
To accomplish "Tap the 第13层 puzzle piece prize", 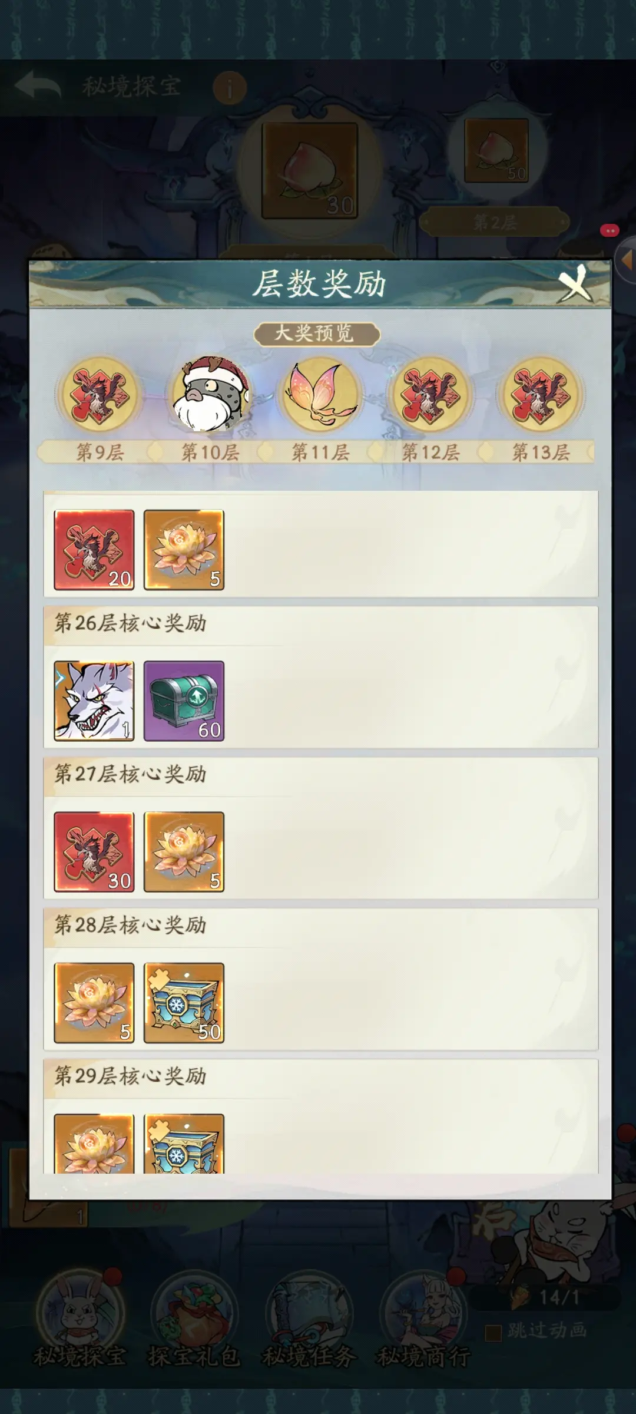I will click(541, 394).
